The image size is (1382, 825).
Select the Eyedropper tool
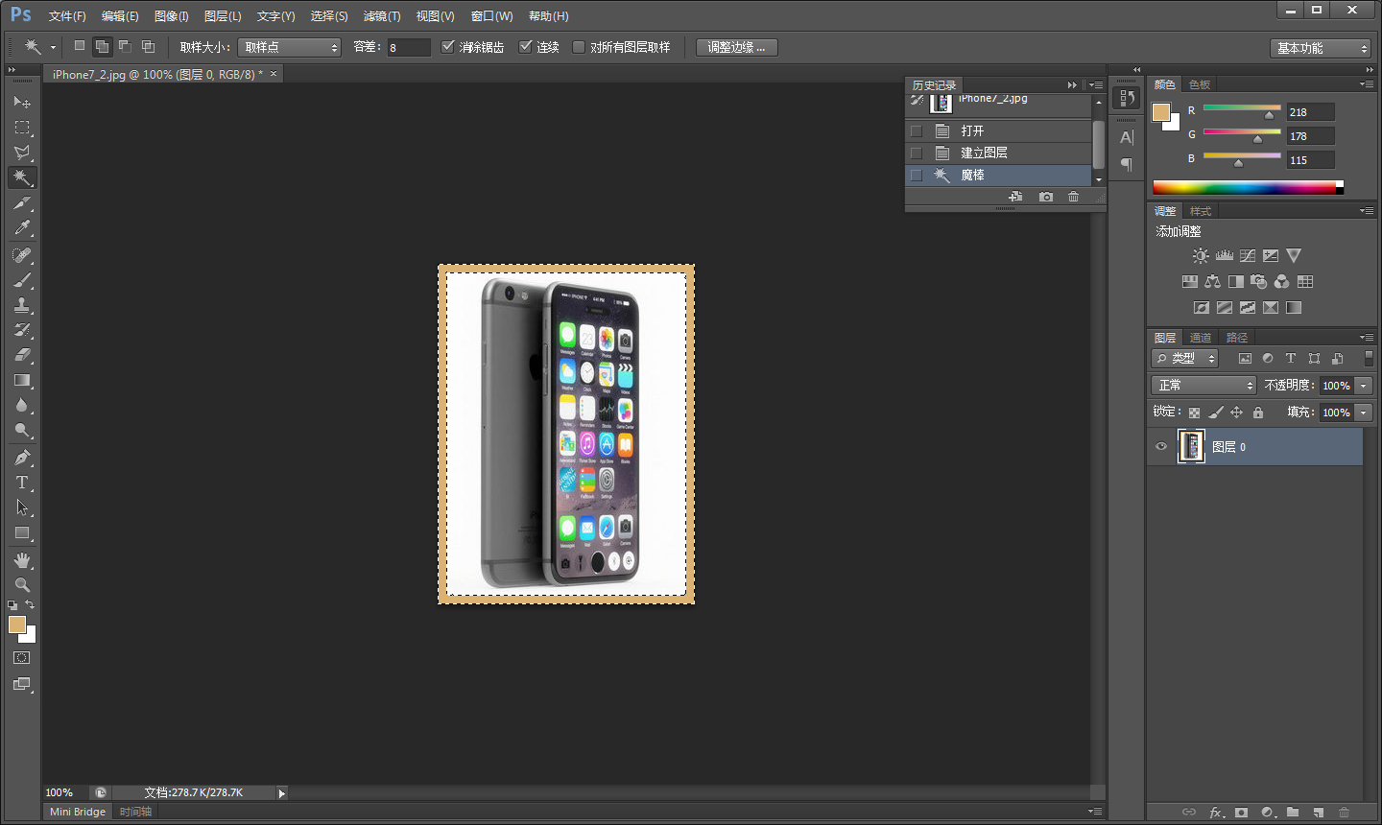tap(22, 227)
